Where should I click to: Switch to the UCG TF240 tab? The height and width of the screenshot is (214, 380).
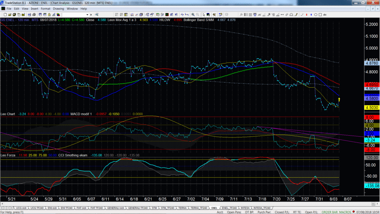pos(37,208)
